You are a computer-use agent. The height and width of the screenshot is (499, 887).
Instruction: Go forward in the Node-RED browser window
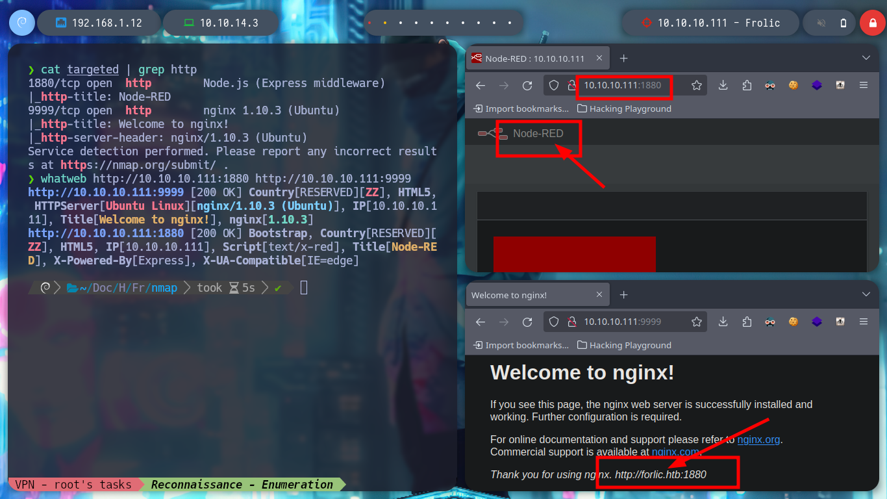point(504,85)
